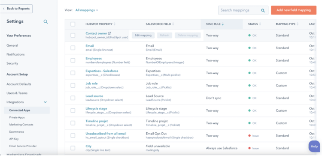Image resolution: width=322 pixels, height=158 pixels.
Task: Check the Unsubscribed from all email checkbox
Action: pos(73,135)
